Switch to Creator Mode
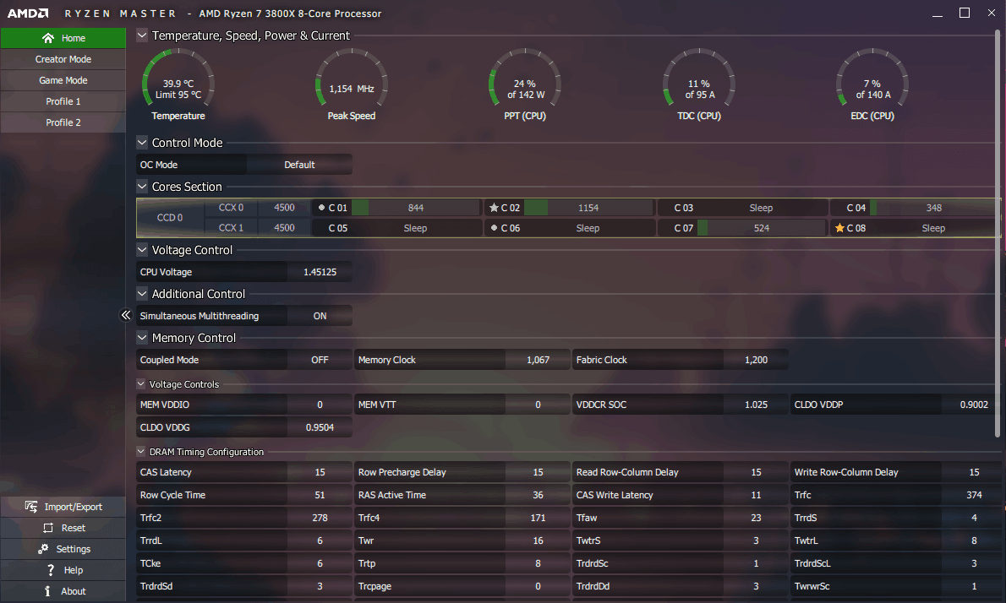This screenshot has height=603, width=1006. pyautogui.click(x=63, y=59)
